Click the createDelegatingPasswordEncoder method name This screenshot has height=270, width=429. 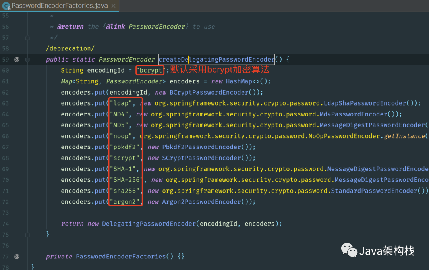(x=216, y=60)
